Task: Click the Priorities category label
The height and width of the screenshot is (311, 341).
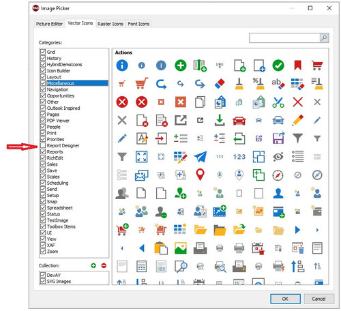Action: tap(55, 139)
